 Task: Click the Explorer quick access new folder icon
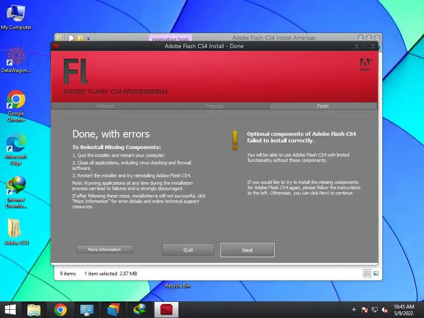click(81, 38)
